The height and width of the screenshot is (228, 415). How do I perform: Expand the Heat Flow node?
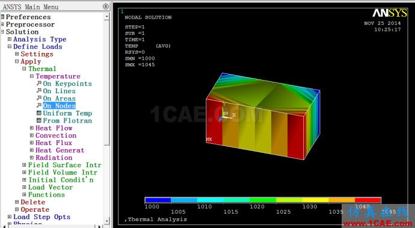(x=32, y=128)
